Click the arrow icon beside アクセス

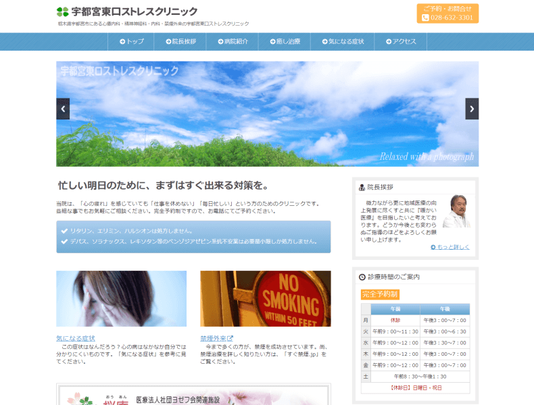tap(389, 41)
